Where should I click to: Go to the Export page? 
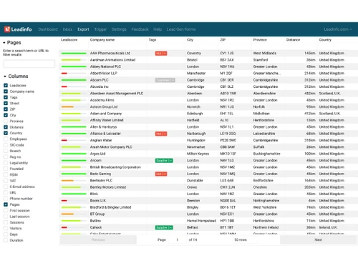[83, 29]
